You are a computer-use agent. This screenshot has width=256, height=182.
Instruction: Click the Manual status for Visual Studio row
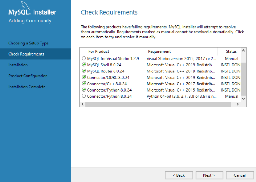232,59
